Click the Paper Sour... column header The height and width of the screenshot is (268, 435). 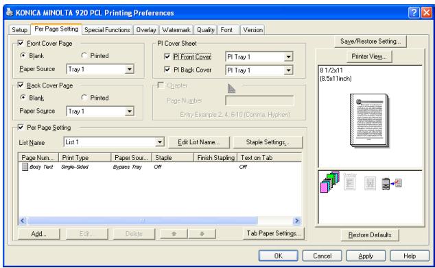tap(131, 158)
